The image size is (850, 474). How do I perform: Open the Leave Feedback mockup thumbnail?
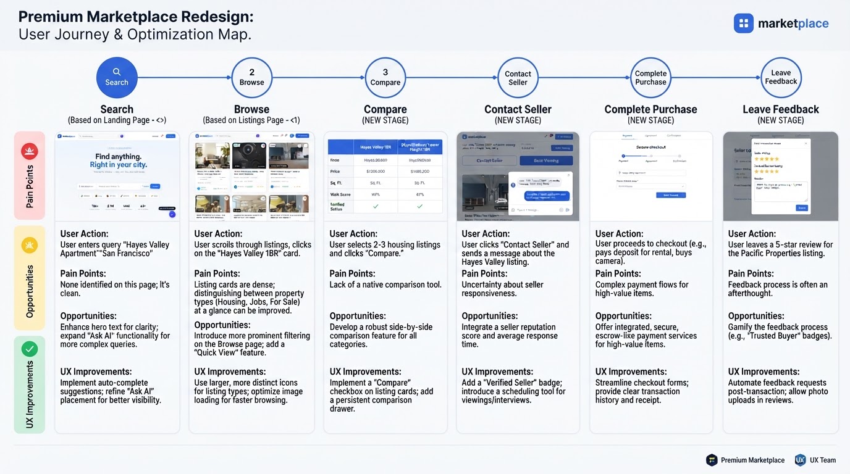point(781,176)
